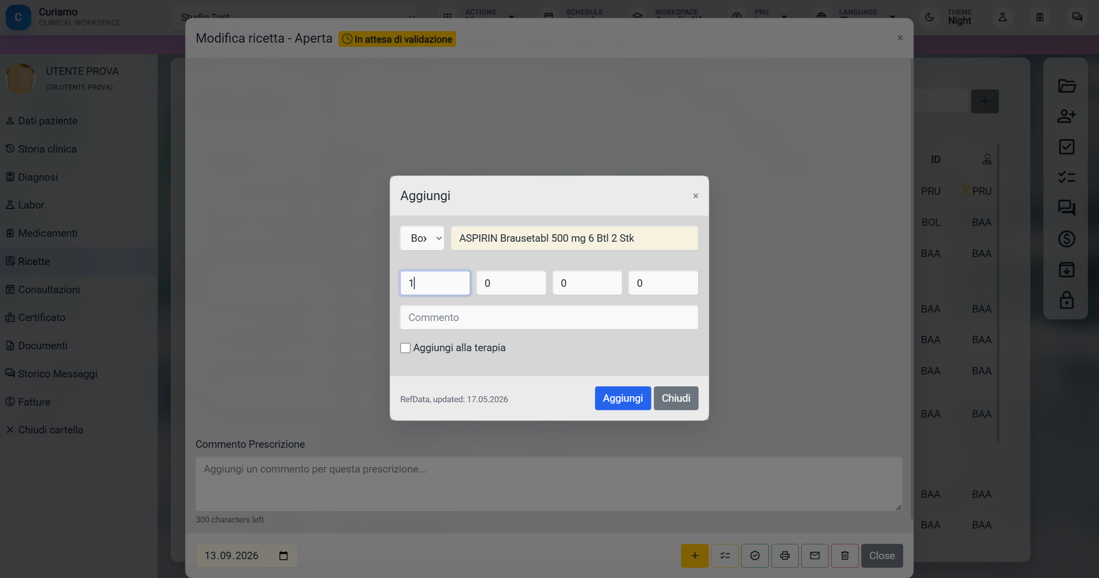This screenshot has width=1099, height=578.
Task: Open the checklist icon in right sidebar
Action: click(1066, 177)
